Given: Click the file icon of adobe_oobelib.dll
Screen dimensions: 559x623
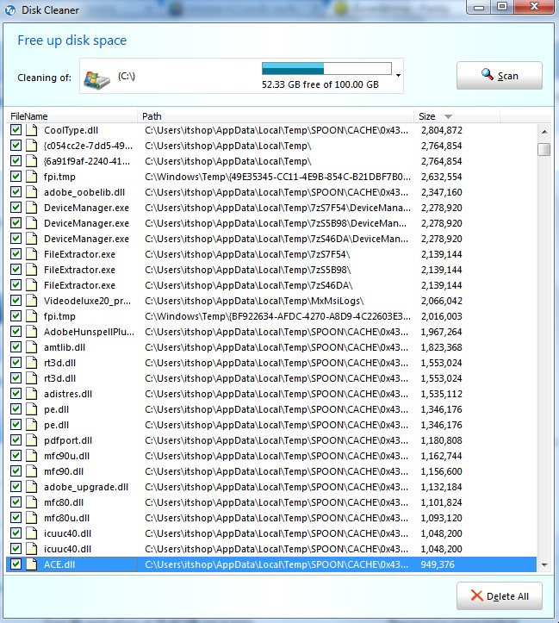Looking at the screenshot, I should pos(31,192).
